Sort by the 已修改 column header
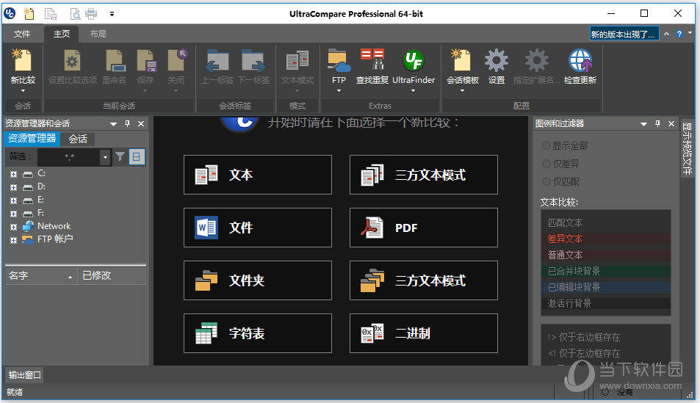Viewport: 700px width, 403px height. tap(112, 275)
